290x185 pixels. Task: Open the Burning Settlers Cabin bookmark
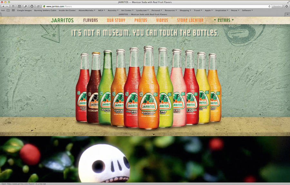point(45,10)
